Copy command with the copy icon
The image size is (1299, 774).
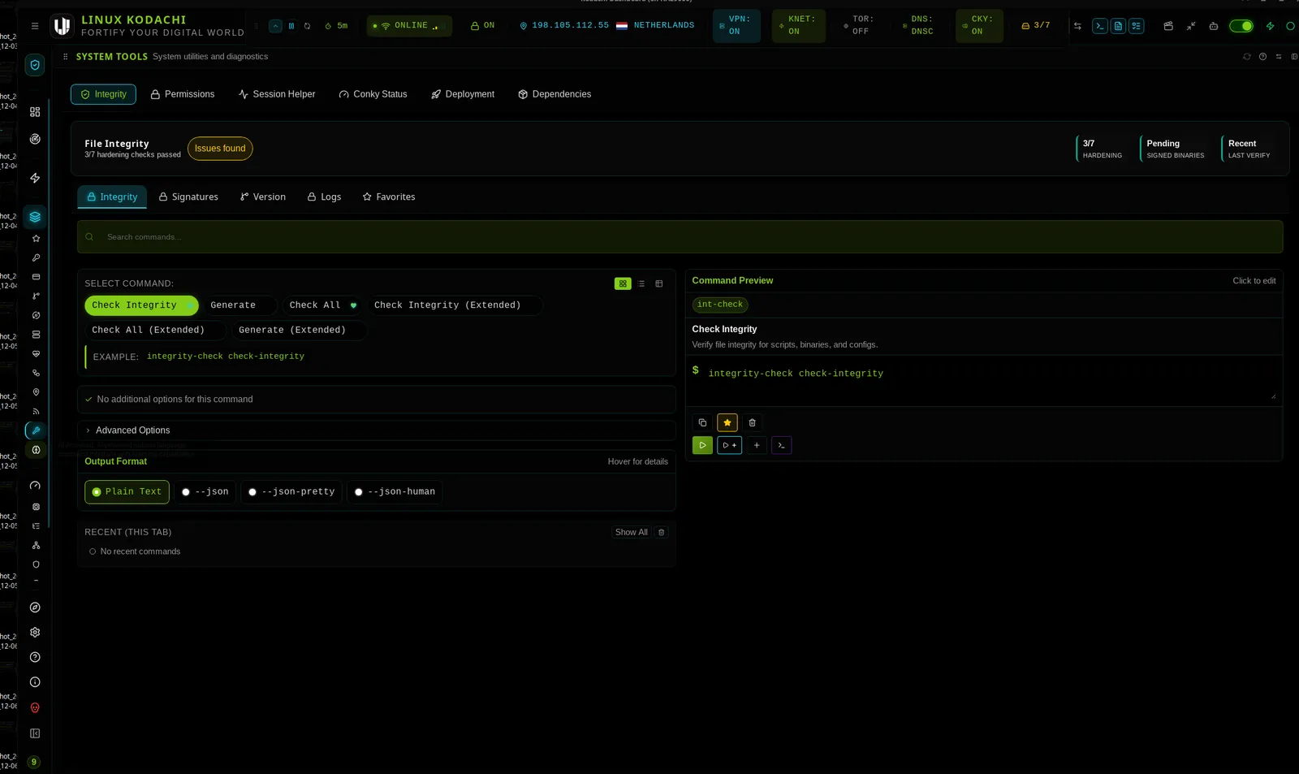[702, 423]
